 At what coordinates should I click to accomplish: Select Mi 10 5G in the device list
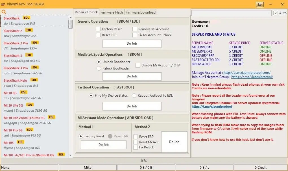coord(34,96)
